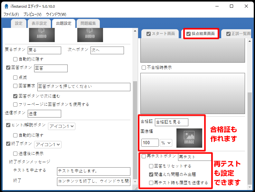Click the 戻るボタン text field
255x192 pixels.
[44, 50]
